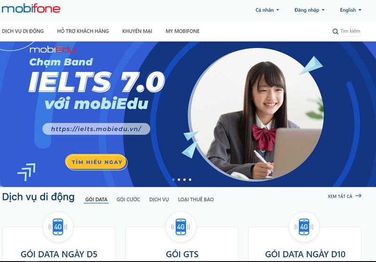This screenshot has width=376, height=262.
Task: Open the HỖ TRỢ KHÁCH HÀNG menu
Action: (83, 31)
